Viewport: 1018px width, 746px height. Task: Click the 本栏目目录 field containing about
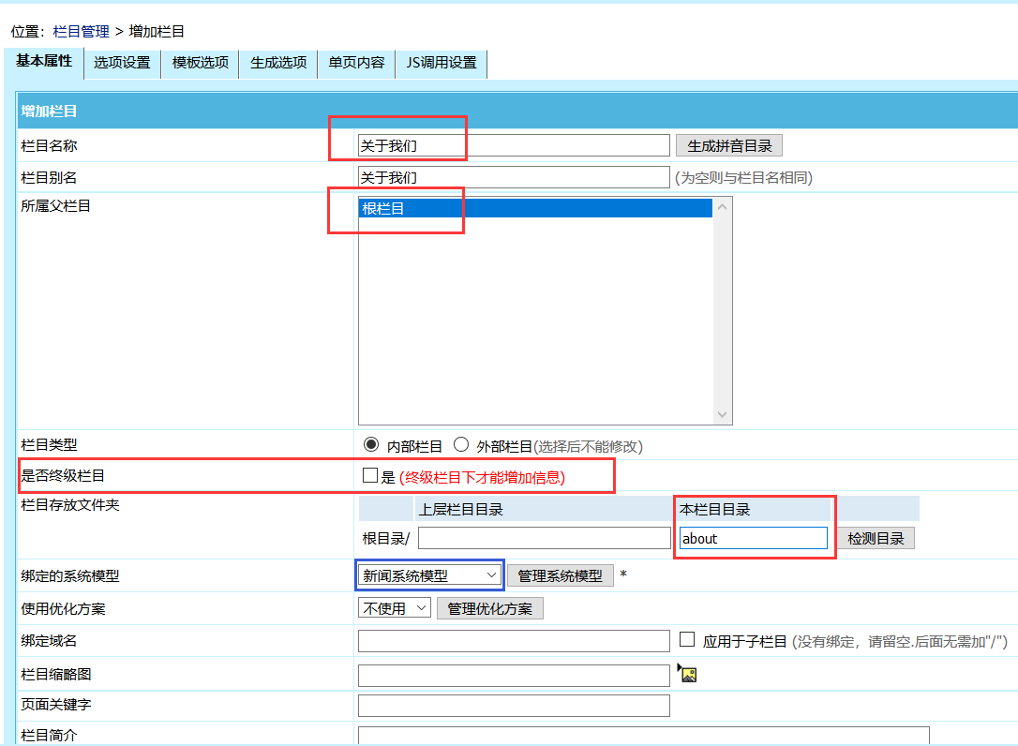click(x=753, y=538)
